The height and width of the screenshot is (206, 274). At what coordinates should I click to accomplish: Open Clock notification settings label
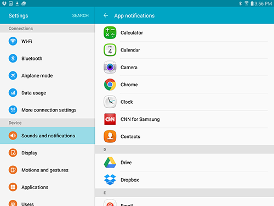(x=127, y=102)
